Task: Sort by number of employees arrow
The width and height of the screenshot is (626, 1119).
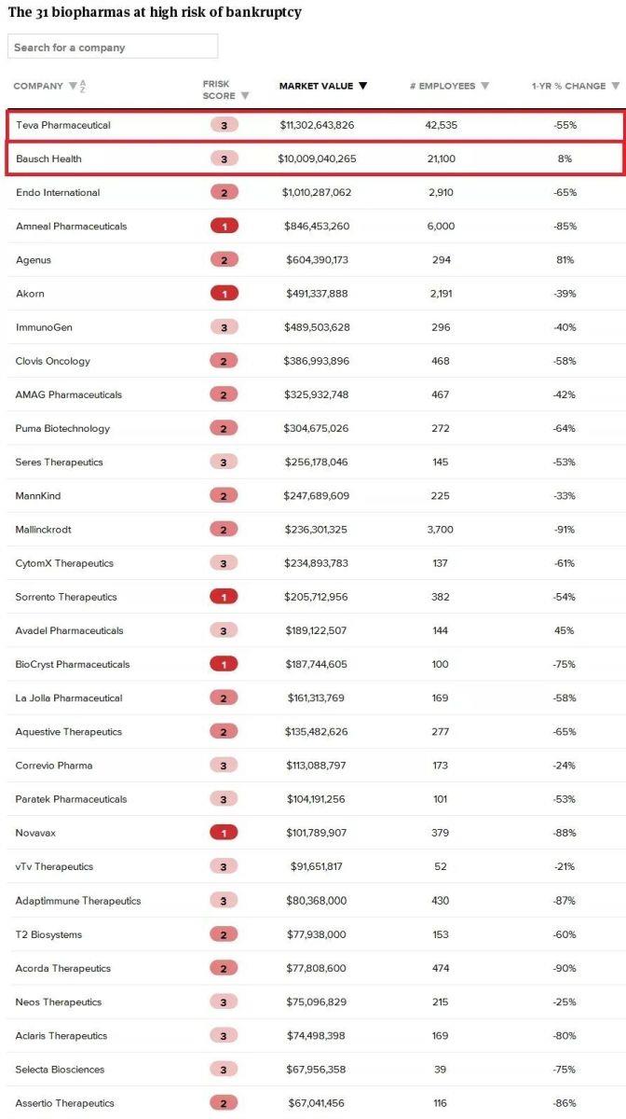Action: coord(483,87)
